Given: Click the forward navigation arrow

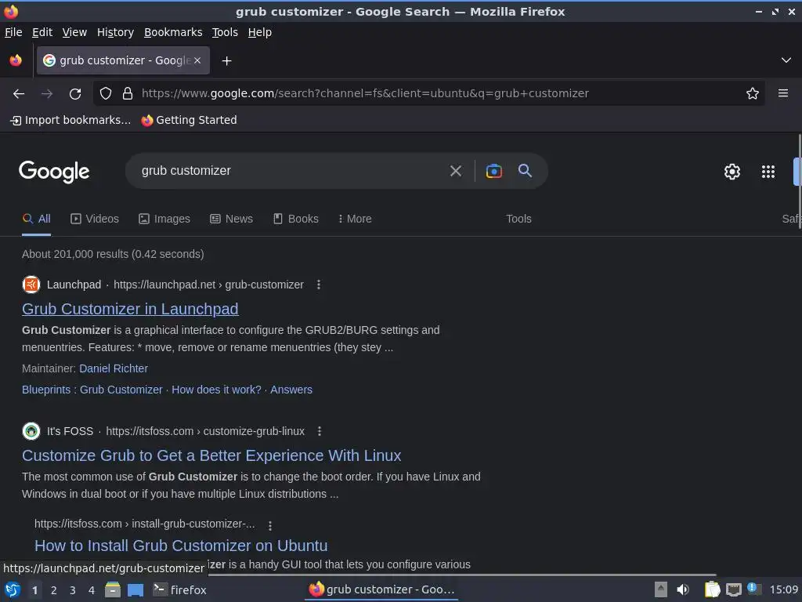Looking at the screenshot, I should [x=47, y=94].
